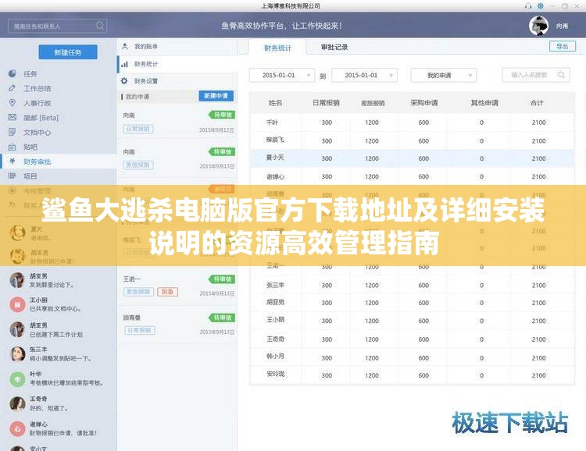Screen dimensions: 586x451
Task: Click the 日常报销 column header
Action: pos(326,103)
